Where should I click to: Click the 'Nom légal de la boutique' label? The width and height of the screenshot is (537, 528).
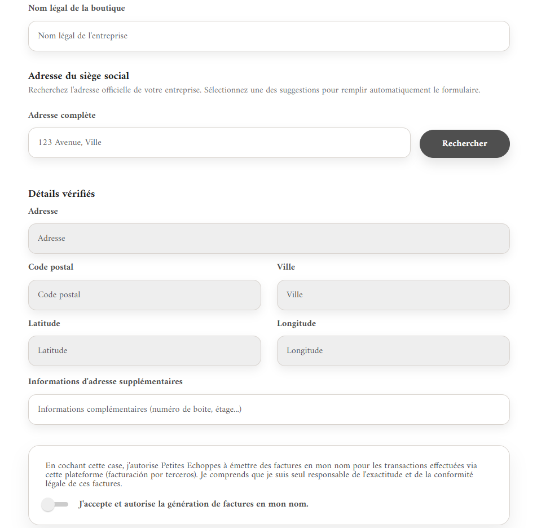coord(77,8)
